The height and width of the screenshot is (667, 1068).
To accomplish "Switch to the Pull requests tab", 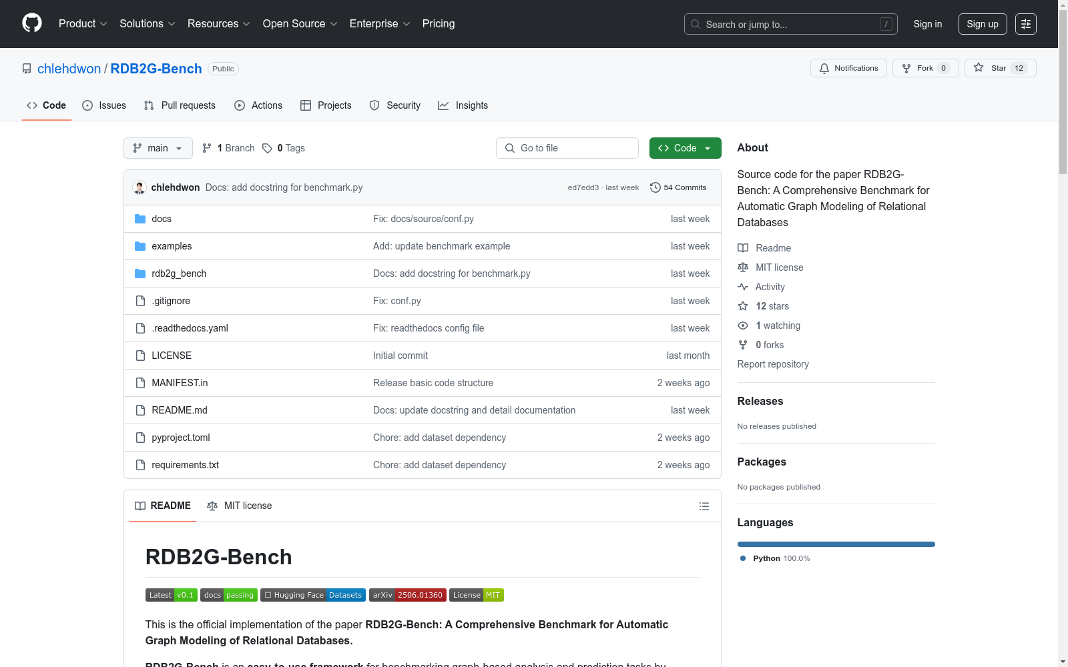I will point(180,105).
